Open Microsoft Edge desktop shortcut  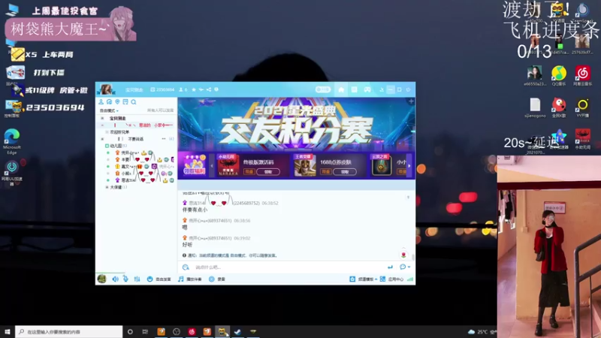click(x=12, y=141)
